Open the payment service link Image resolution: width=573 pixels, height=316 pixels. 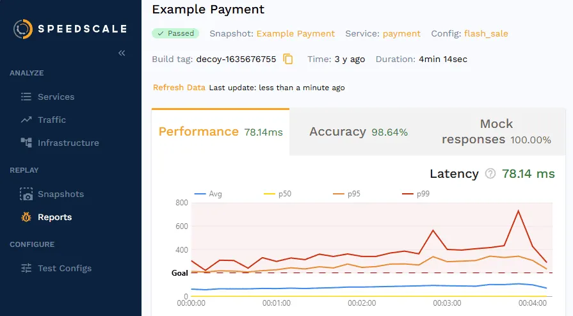coord(401,34)
